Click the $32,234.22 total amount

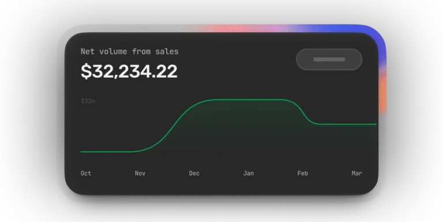(129, 71)
